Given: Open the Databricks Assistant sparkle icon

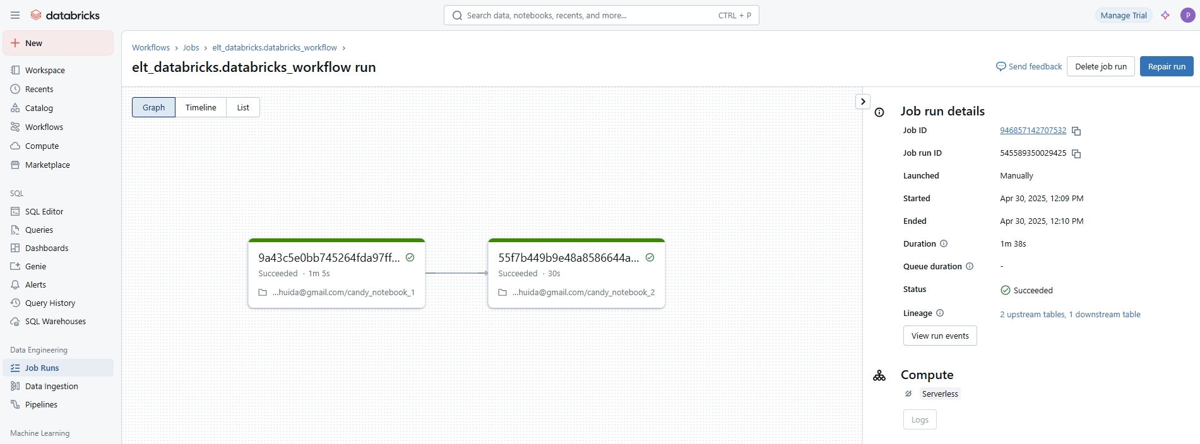Looking at the screenshot, I should (1165, 15).
